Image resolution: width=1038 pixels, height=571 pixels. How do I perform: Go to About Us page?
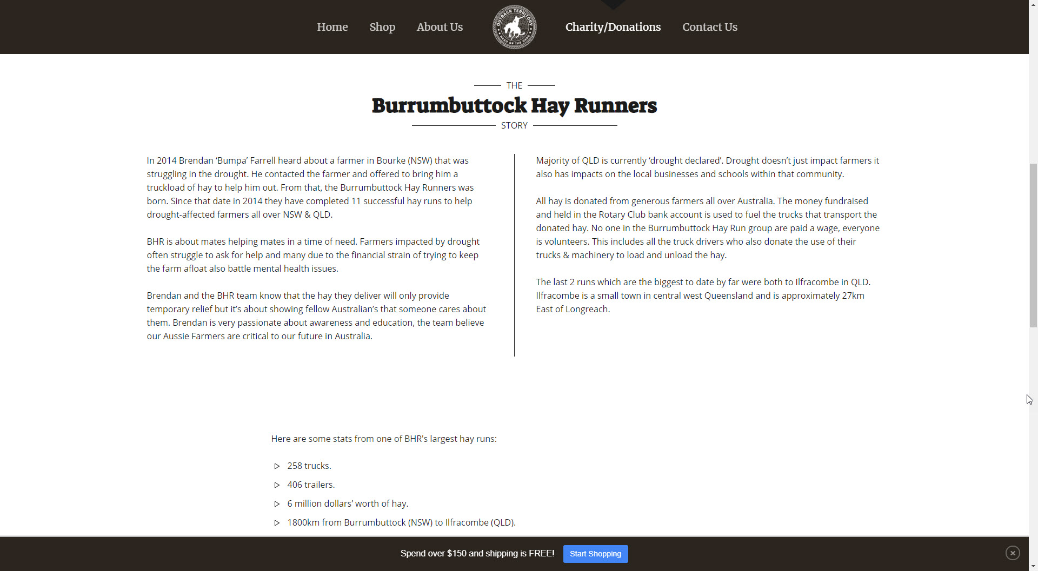pos(440,27)
